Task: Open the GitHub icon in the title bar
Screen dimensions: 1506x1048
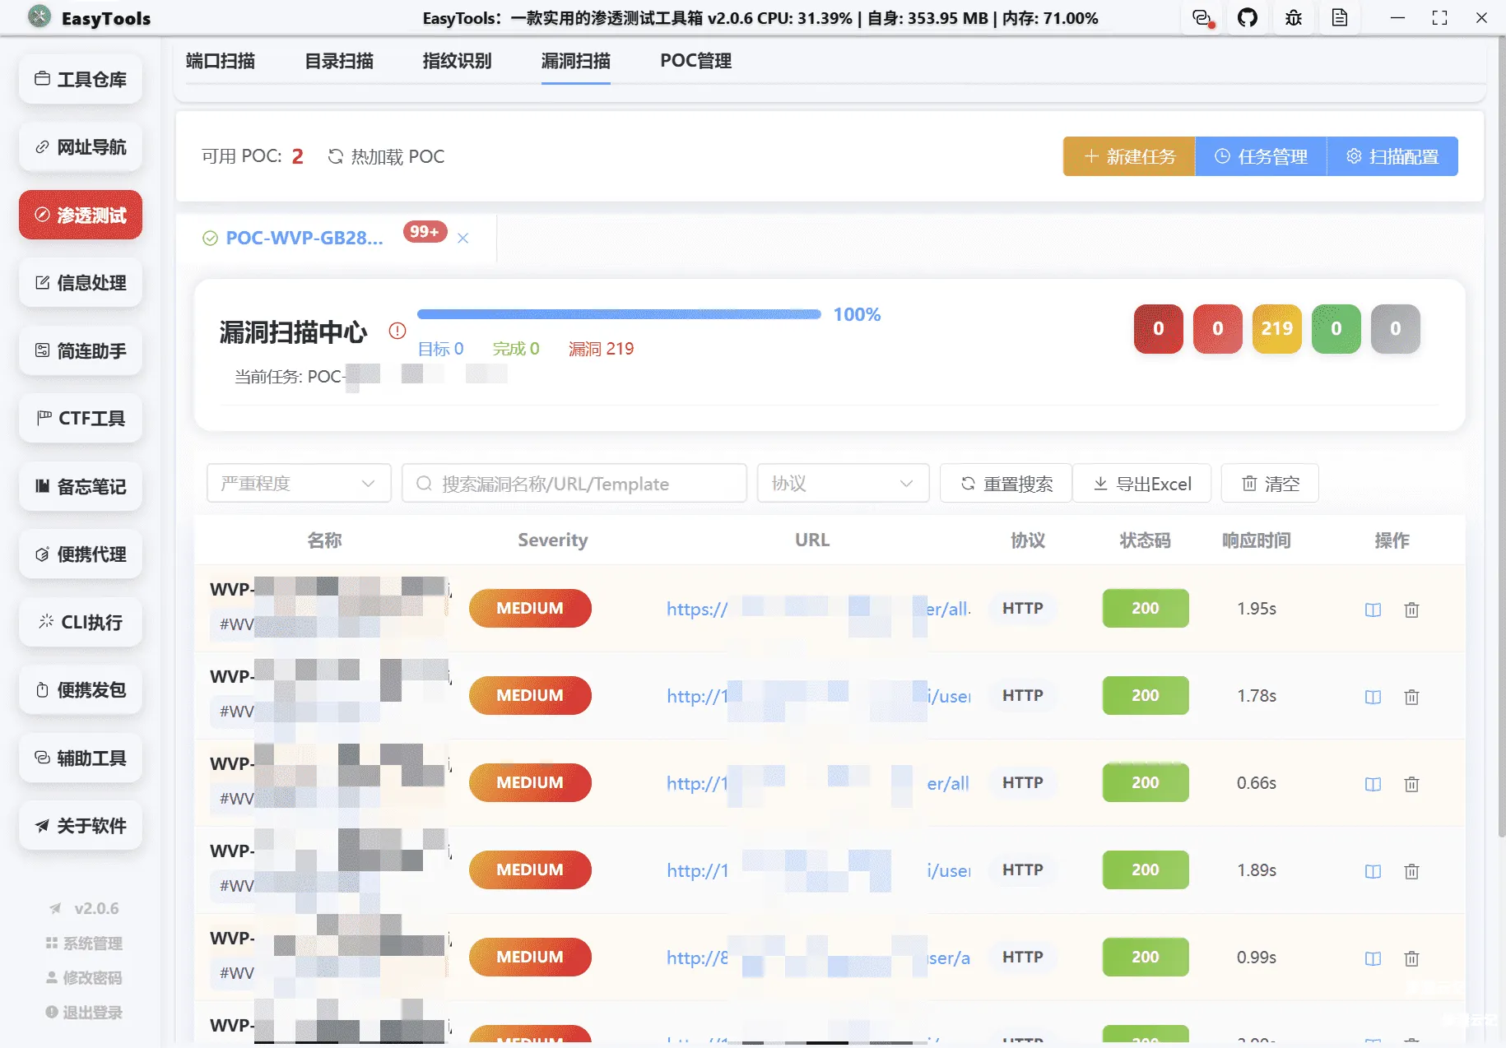Action: 1248,17
